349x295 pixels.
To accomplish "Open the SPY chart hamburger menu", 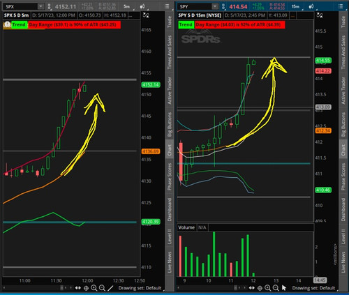I will (x=341, y=6).
